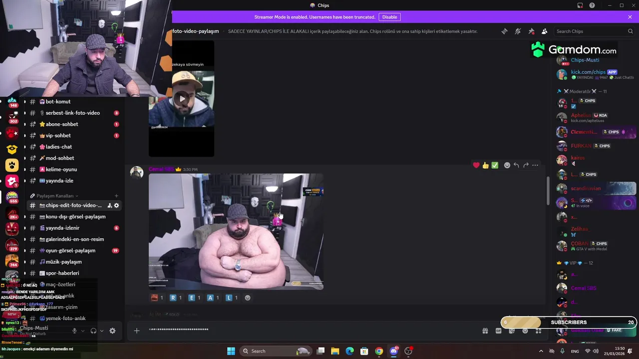Toggle channel notification mute bell
Image resolution: width=639 pixels, height=359 pixels.
(x=518, y=31)
